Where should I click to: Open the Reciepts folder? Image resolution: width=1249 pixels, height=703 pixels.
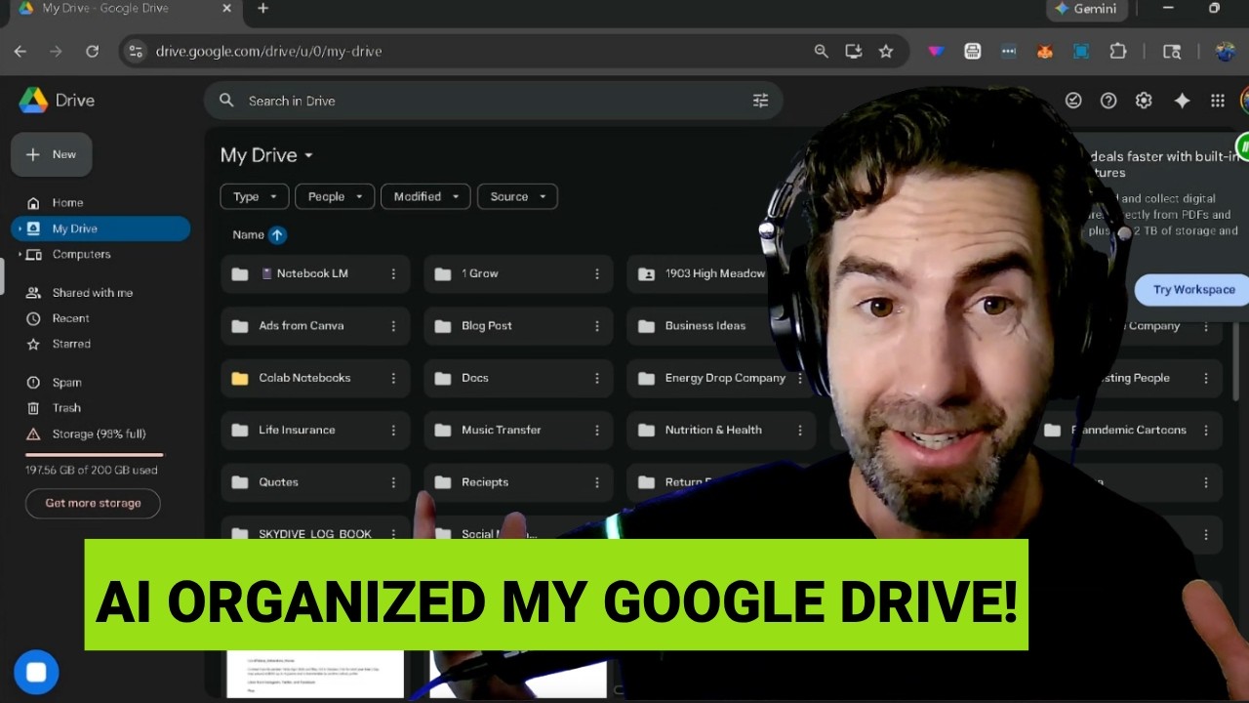(518, 482)
